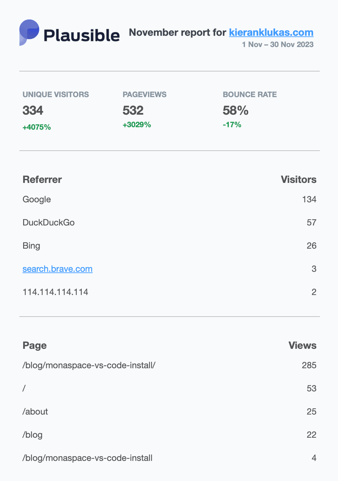
Task: Open the kieranklukas.com link in header
Action: pos(271,33)
